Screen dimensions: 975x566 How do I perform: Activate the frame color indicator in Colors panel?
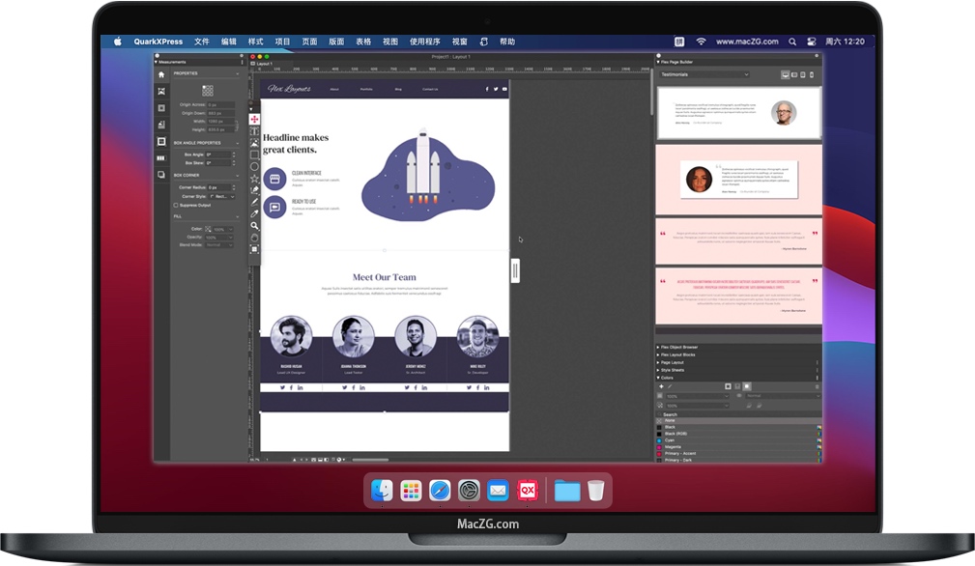click(729, 386)
